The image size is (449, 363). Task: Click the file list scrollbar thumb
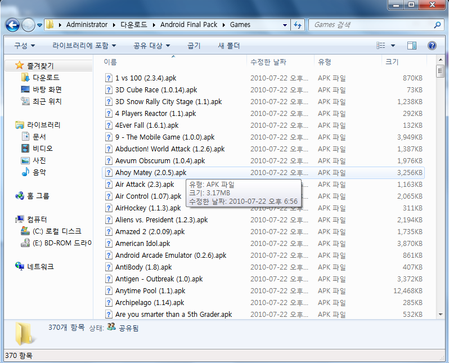point(441,71)
